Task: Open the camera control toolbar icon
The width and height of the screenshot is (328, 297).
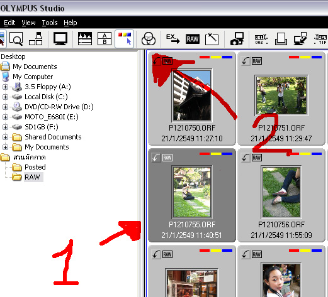Action: [237, 39]
